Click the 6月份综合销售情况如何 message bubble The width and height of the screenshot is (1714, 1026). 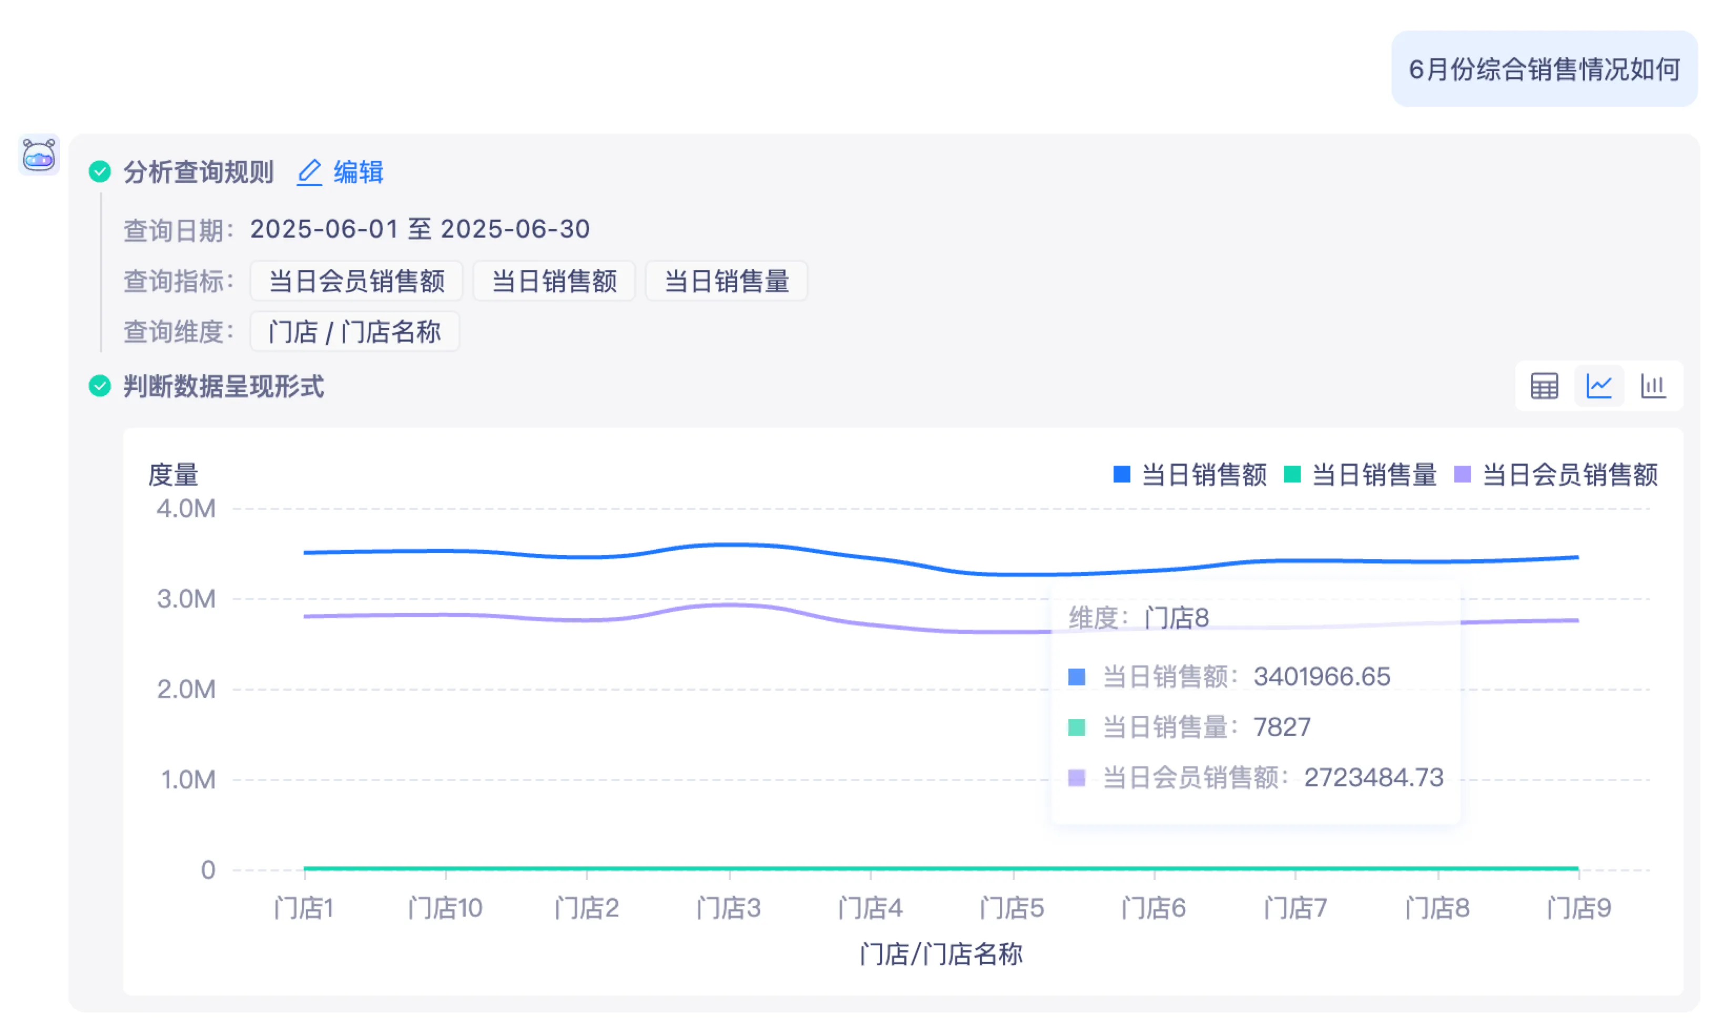tap(1543, 69)
